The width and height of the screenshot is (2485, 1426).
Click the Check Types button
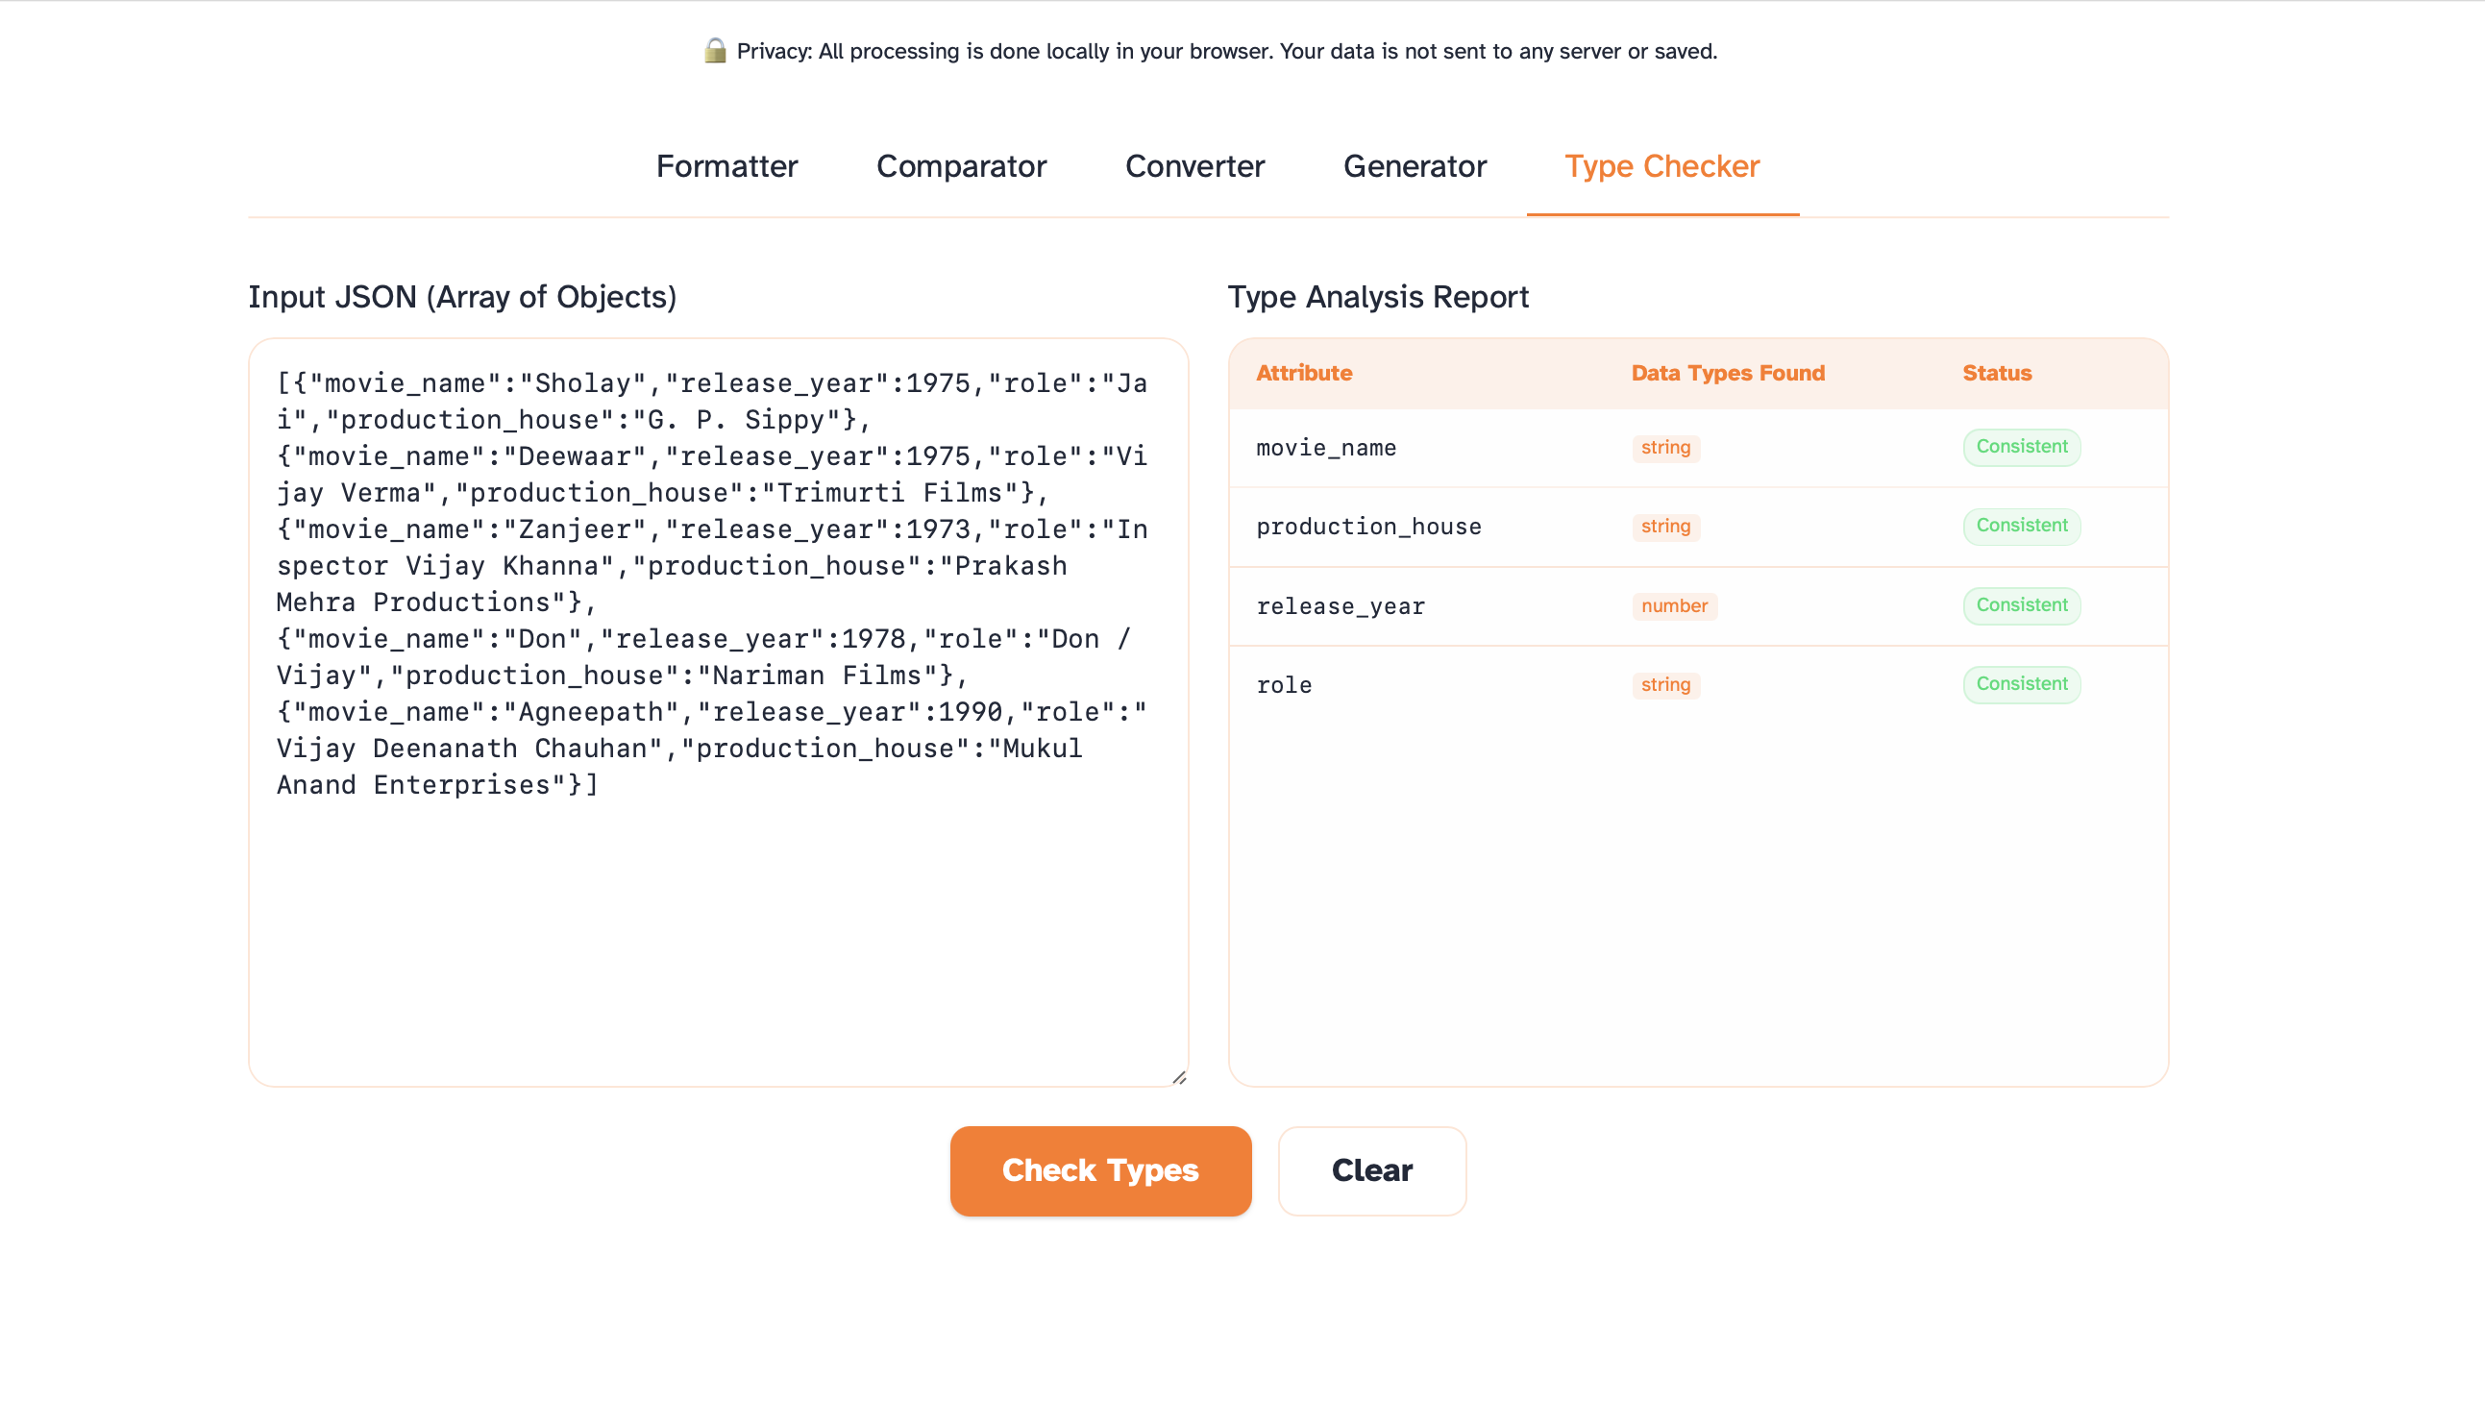click(1099, 1170)
